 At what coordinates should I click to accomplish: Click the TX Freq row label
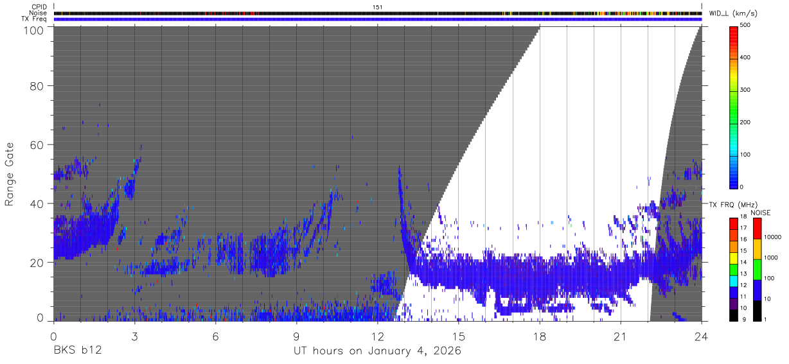pyautogui.click(x=35, y=19)
